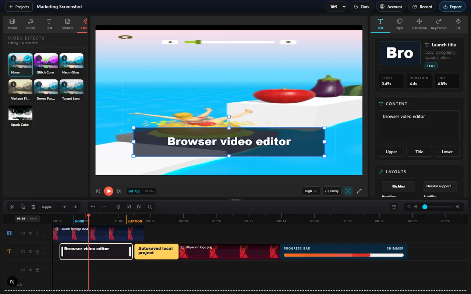Screen dimensions: 471x294
Task: Open the Audio tab
Action: pos(31,24)
